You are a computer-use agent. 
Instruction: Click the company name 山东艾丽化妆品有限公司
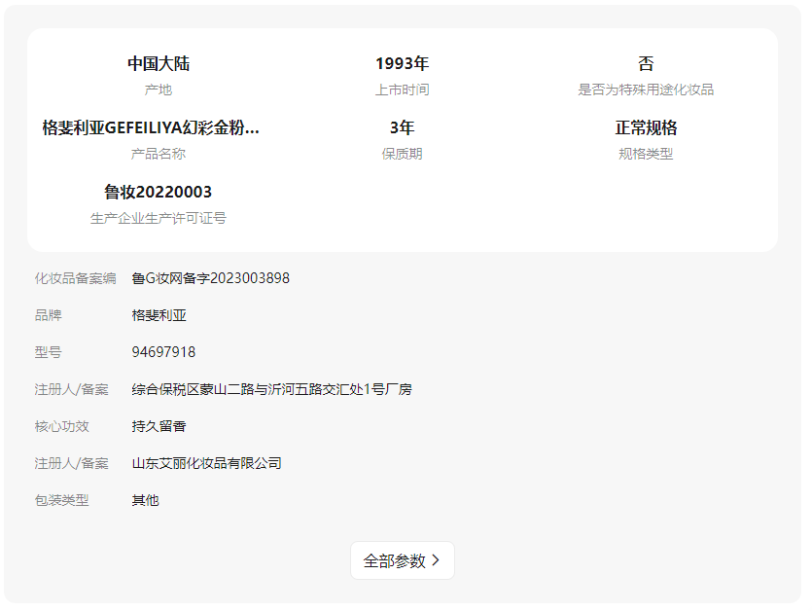(x=207, y=463)
